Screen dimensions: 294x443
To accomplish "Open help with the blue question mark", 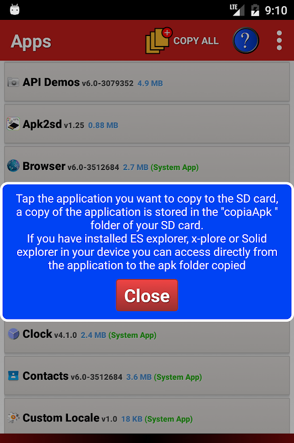I will [245, 40].
